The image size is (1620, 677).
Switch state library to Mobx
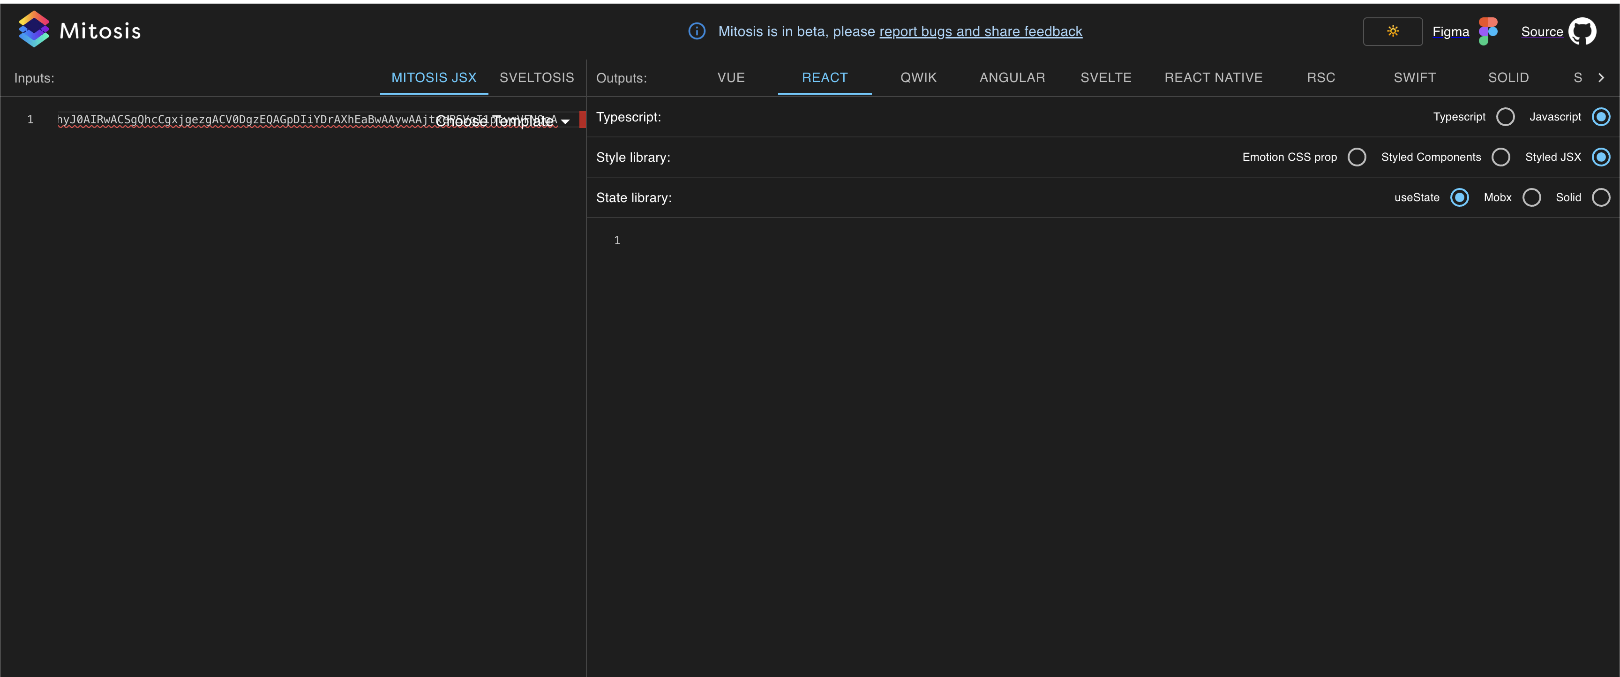[1532, 197]
